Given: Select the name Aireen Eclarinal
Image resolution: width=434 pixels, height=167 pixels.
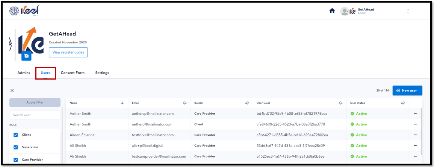Looking at the screenshot, I should point(83,135).
